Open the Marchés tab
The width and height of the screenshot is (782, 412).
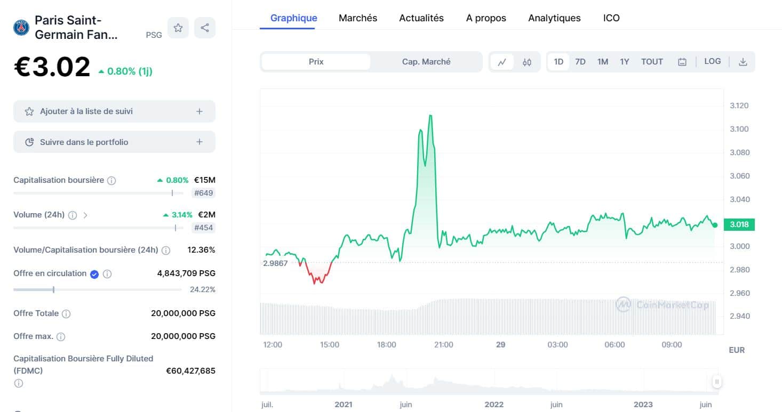coord(358,18)
